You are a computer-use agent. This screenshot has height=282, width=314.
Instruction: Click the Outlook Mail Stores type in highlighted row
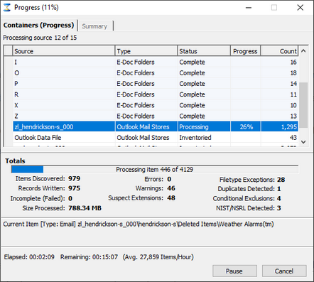tap(146, 126)
